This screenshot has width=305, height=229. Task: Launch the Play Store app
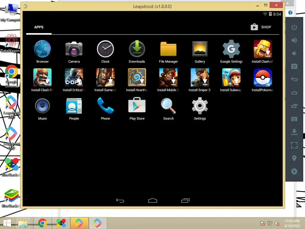[x=137, y=105]
